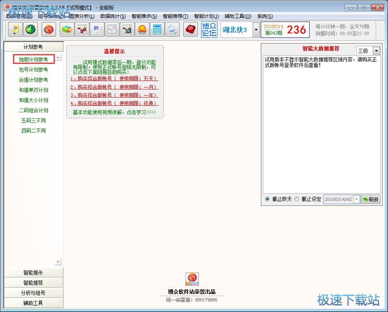The image size is (388, 312).
Task: Select the 截止设定 radio button
Action: coord(297,199)
